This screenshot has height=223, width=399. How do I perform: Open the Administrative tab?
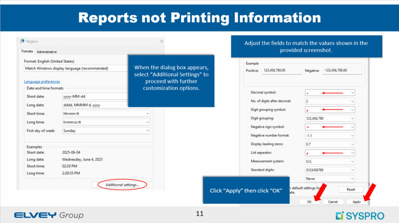[47, 52]
